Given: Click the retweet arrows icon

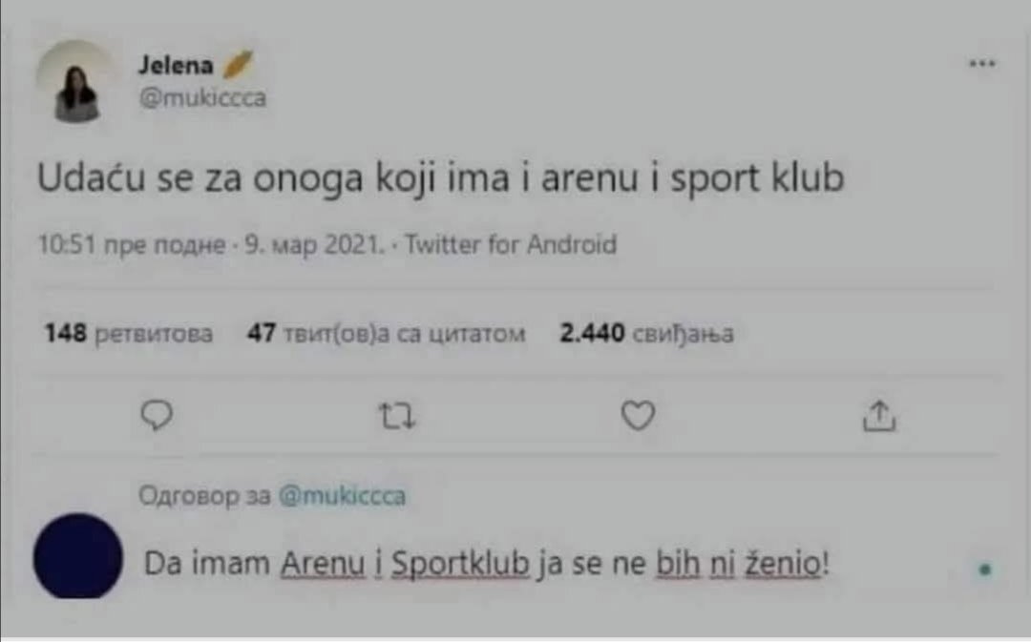Looking at the screenshot, I should click(397, 416).
